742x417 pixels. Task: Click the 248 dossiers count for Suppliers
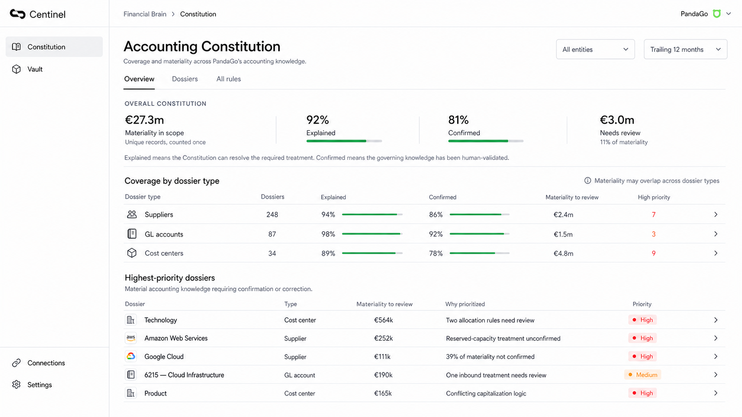pos(272,214)
